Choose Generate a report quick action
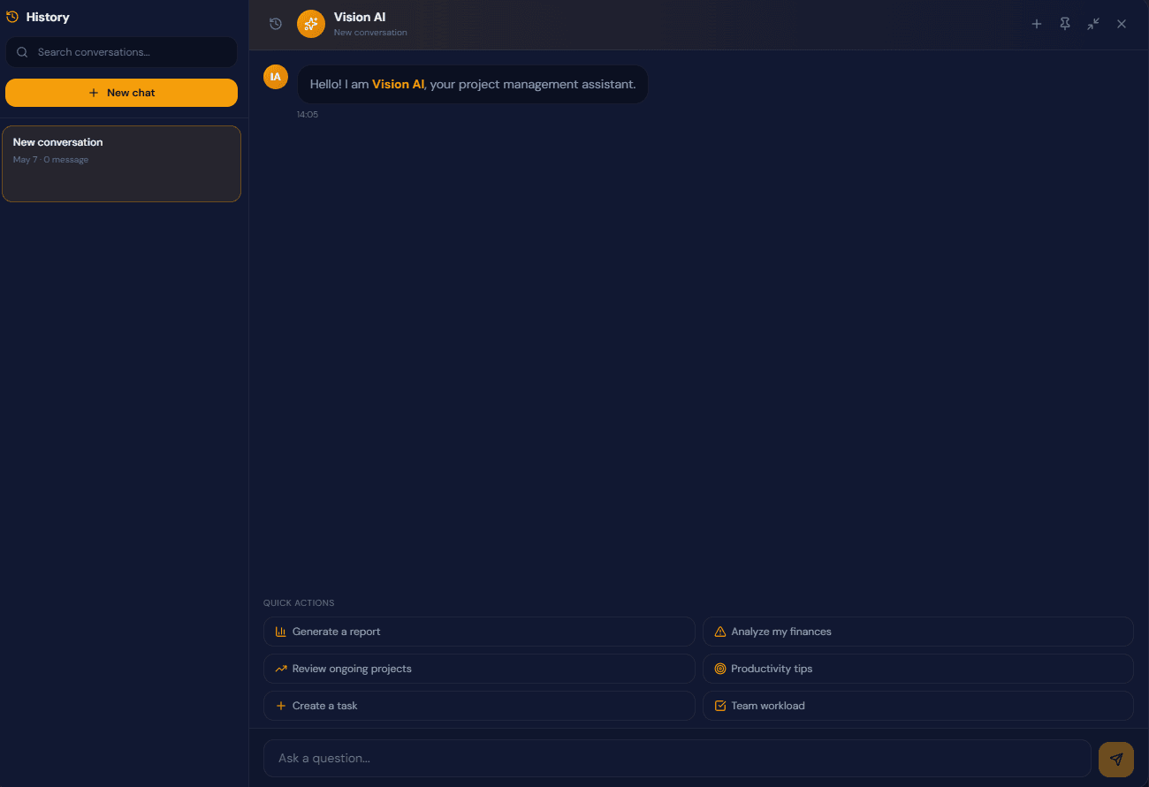 (x=479, y=632)
